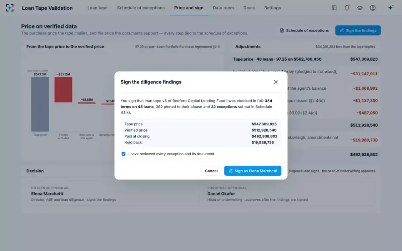
Task: Select the Price and sign tab
Action: tap(189, 8)
